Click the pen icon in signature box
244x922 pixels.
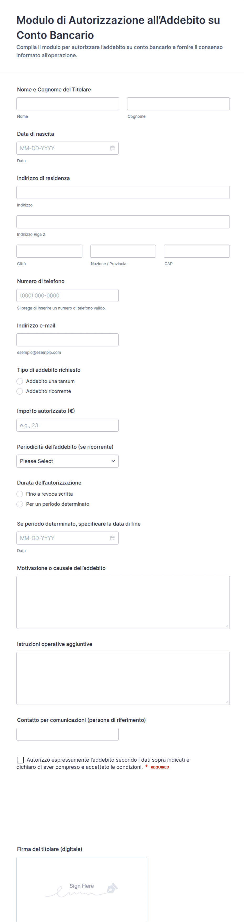point(112,888)
